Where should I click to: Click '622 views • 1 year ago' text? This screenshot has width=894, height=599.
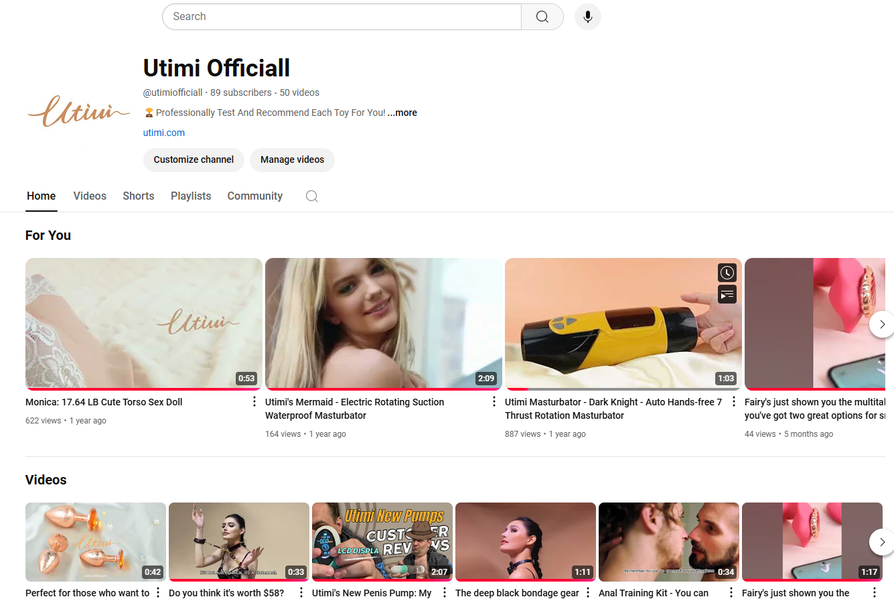click(66, 421)
